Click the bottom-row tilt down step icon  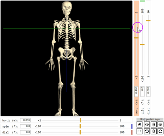pos(154,131)
